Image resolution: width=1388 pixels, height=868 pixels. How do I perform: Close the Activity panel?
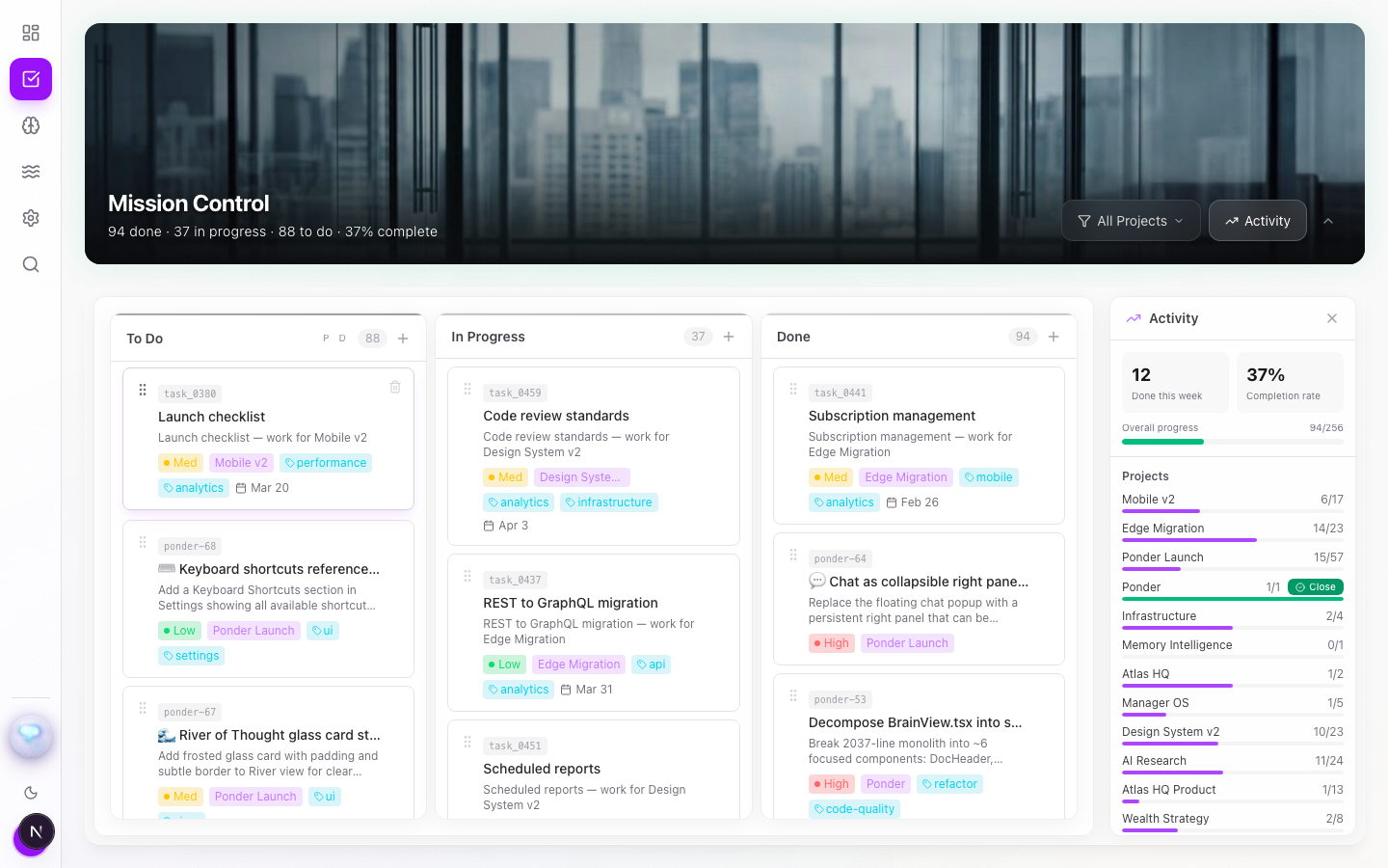[1331, 318]
